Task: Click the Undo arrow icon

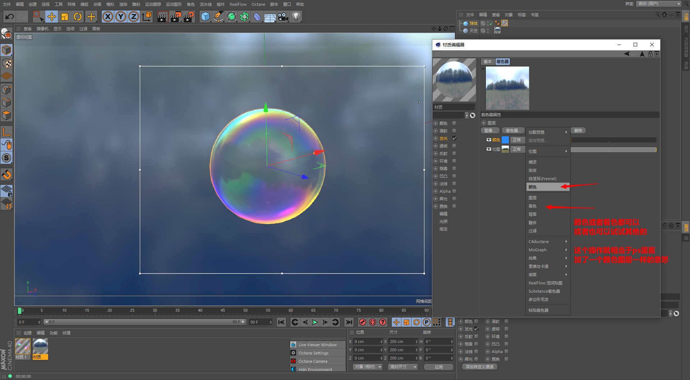Action: point(10,17)
